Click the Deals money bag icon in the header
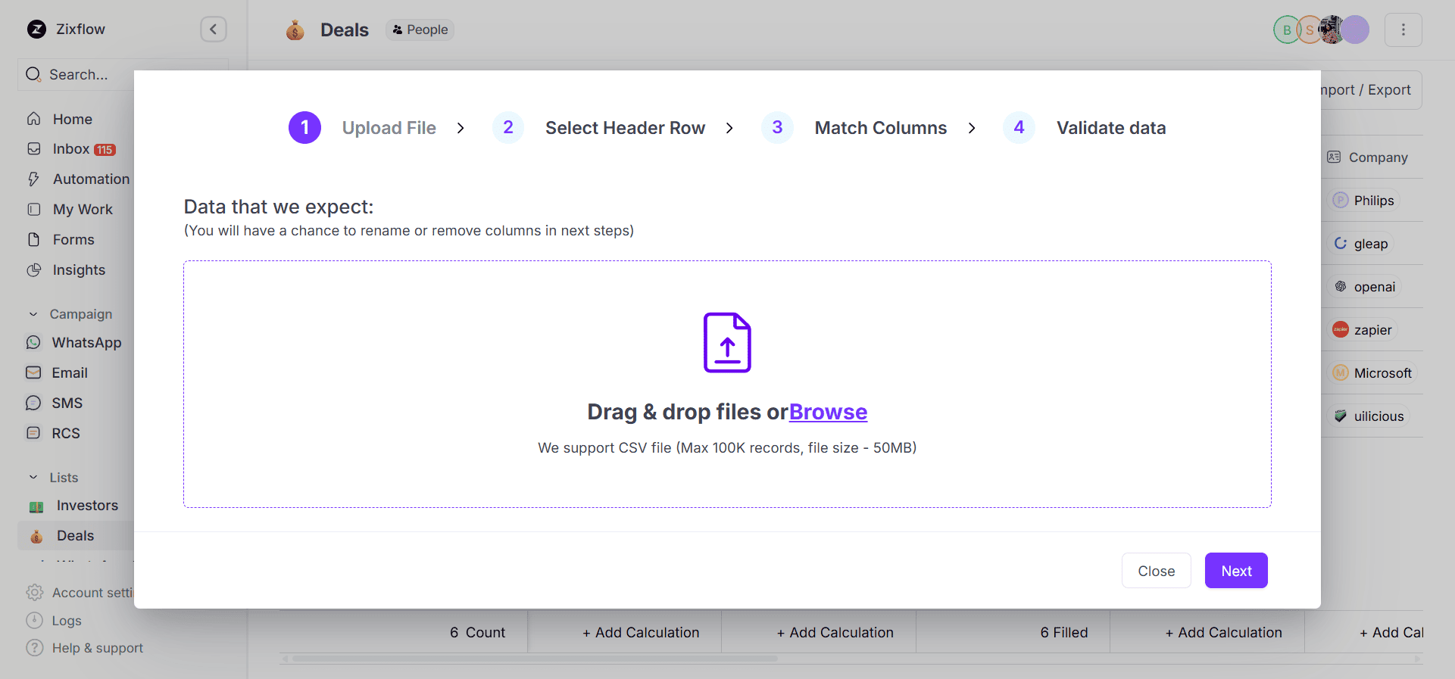The height and width of the screenshot is (679, 1455). pos(295,30)
